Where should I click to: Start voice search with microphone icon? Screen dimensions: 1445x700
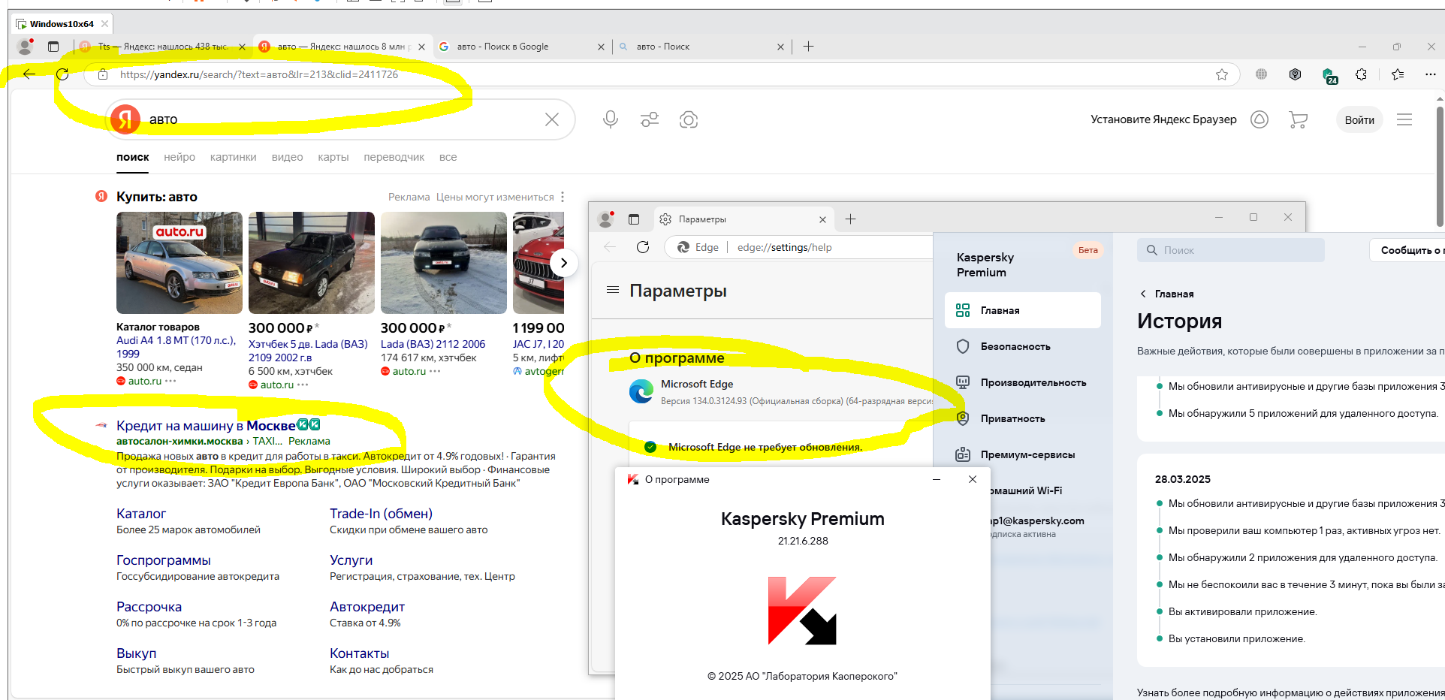(611, 119)
